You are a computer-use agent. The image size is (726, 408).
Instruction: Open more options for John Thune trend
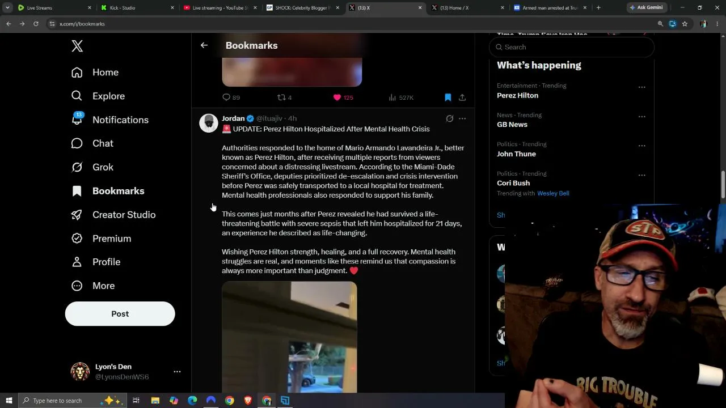(x=641, y=146)
